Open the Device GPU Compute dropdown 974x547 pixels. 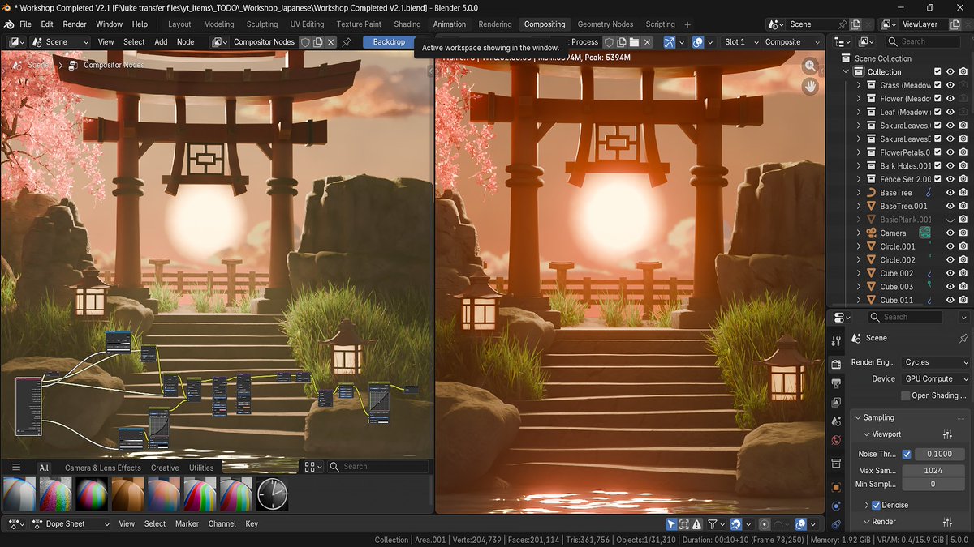(936, 378)
